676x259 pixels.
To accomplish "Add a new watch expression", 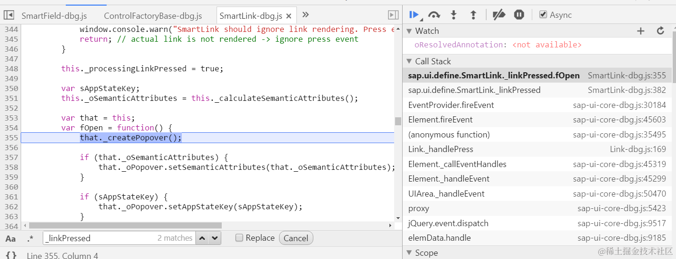I will (x=640, y=31).
